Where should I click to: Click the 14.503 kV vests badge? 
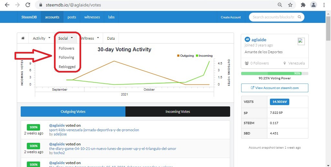click(x=280, y=102)
